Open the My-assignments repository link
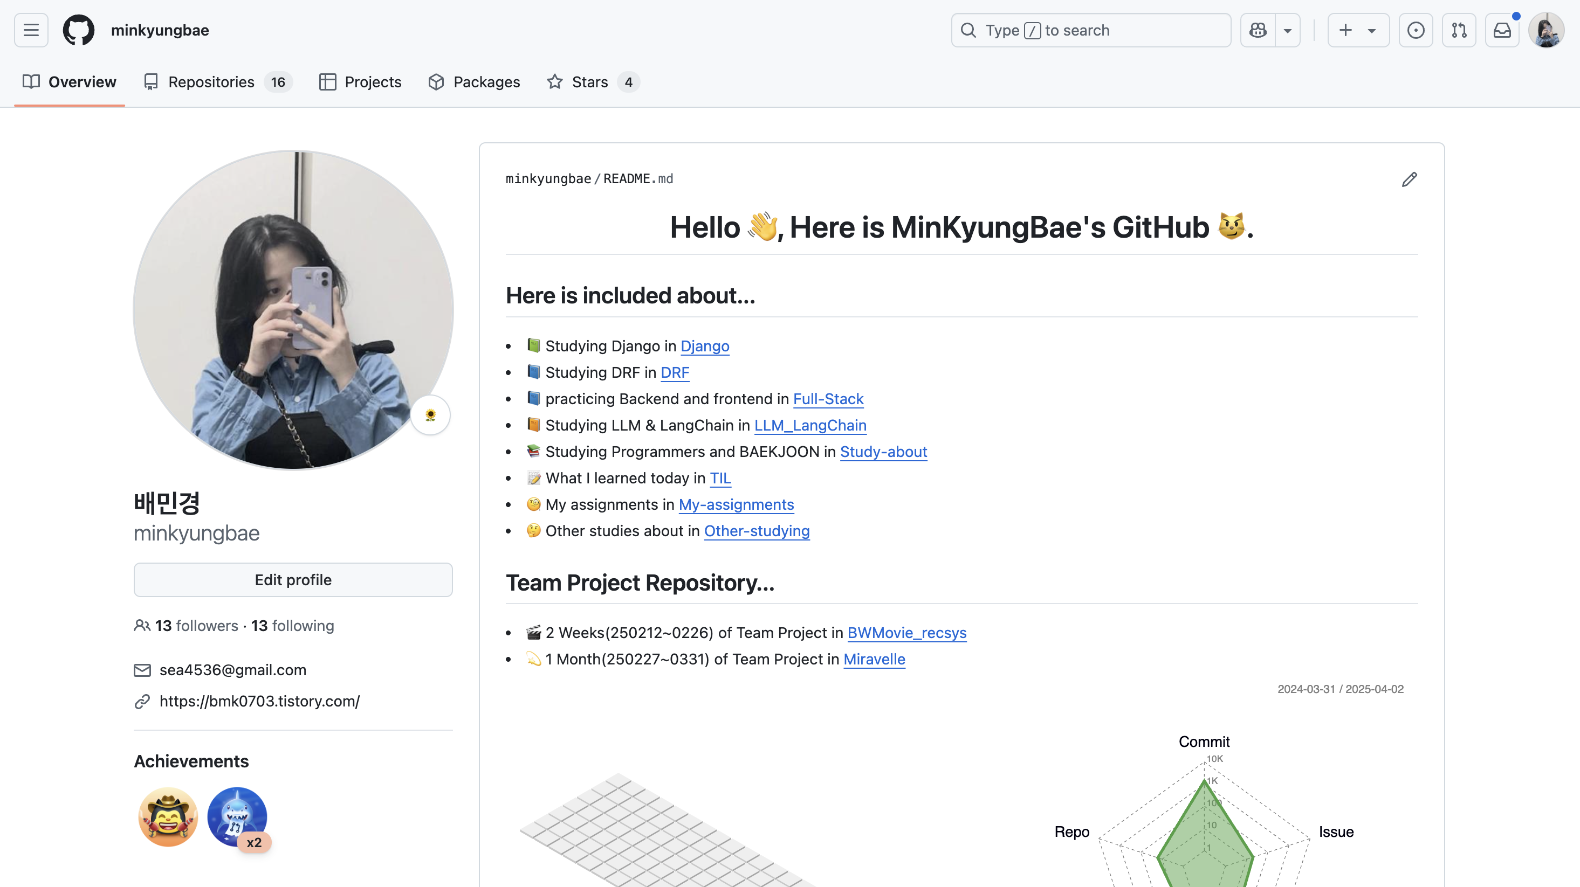Image resolution: width=1580 pixels, height=887 pixels. click(736, 504)
